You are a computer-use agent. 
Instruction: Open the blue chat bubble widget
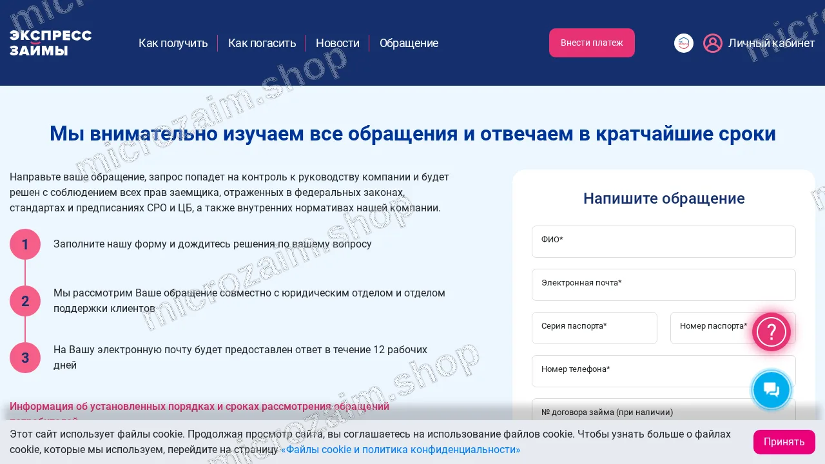[772, 389]
